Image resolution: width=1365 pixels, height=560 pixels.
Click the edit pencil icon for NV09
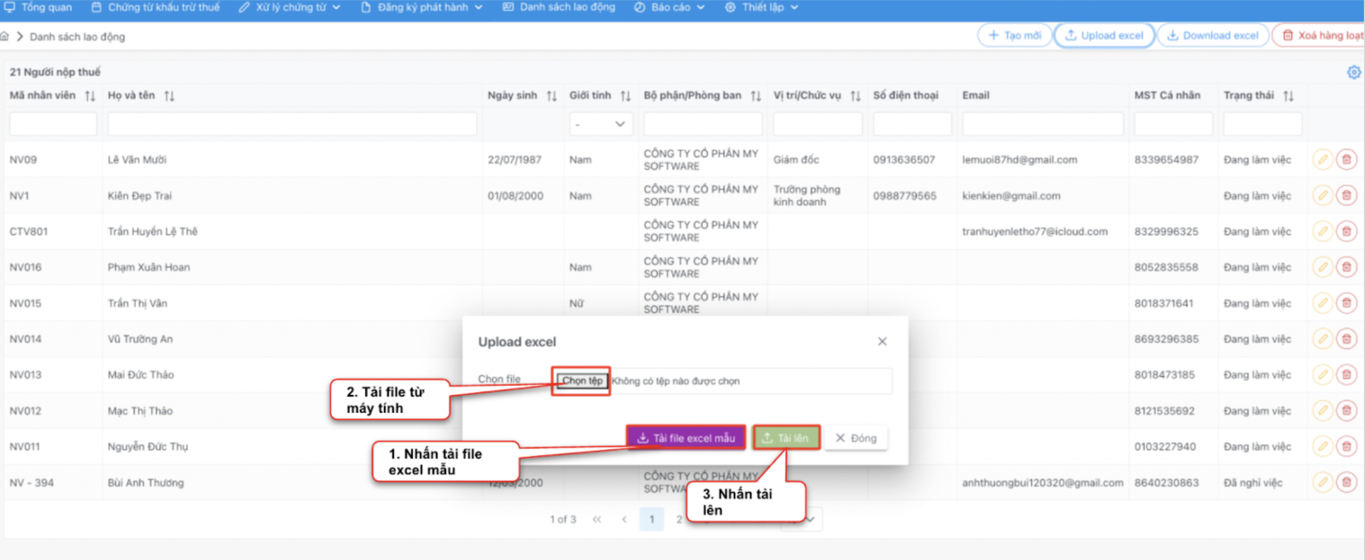[1322, 160]
